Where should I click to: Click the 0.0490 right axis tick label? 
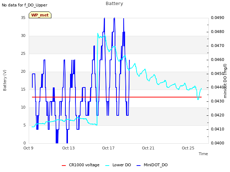[217, 18]
